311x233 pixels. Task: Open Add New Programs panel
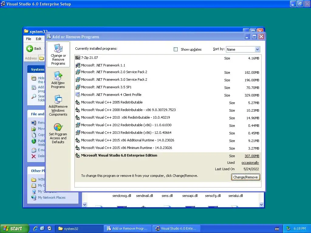[58, 80]
